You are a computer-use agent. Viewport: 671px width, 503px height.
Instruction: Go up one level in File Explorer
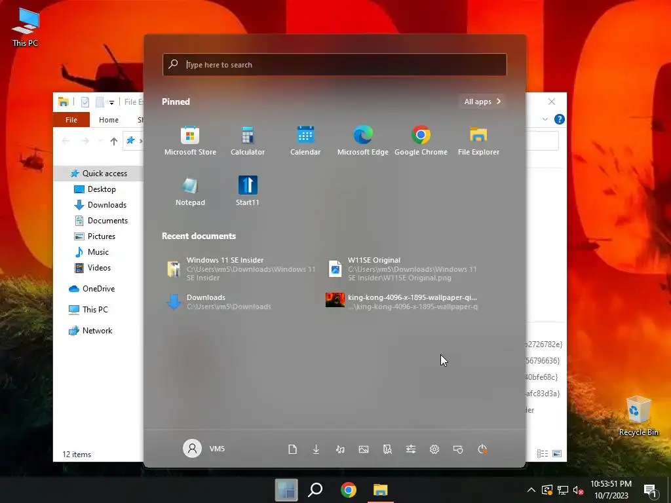114,141
